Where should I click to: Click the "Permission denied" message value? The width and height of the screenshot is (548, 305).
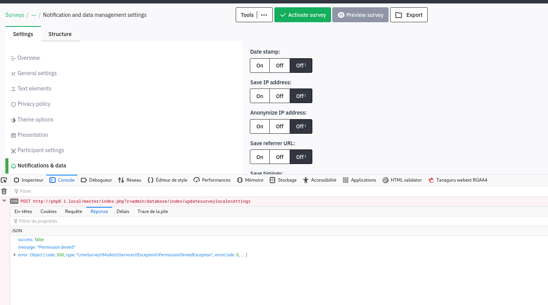[56, 247]
